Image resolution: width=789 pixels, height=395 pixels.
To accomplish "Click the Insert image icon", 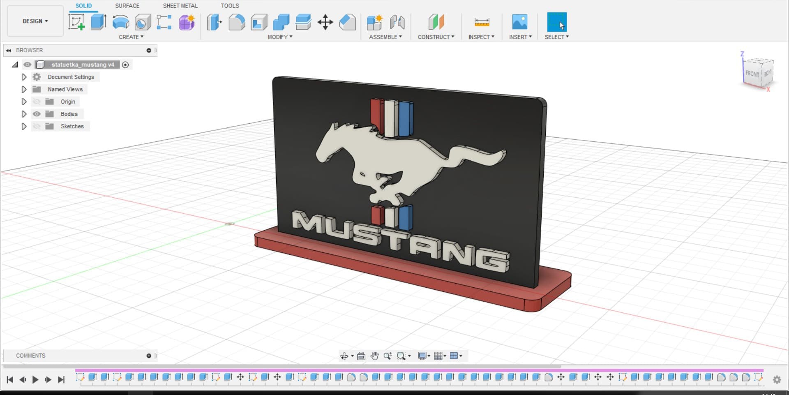I will click(520, 22).
